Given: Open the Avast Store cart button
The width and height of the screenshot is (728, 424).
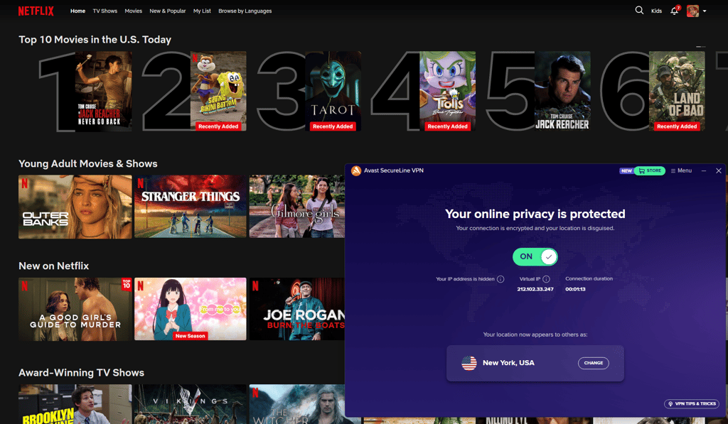Looking at the screenshot, I should pos(650,170).
